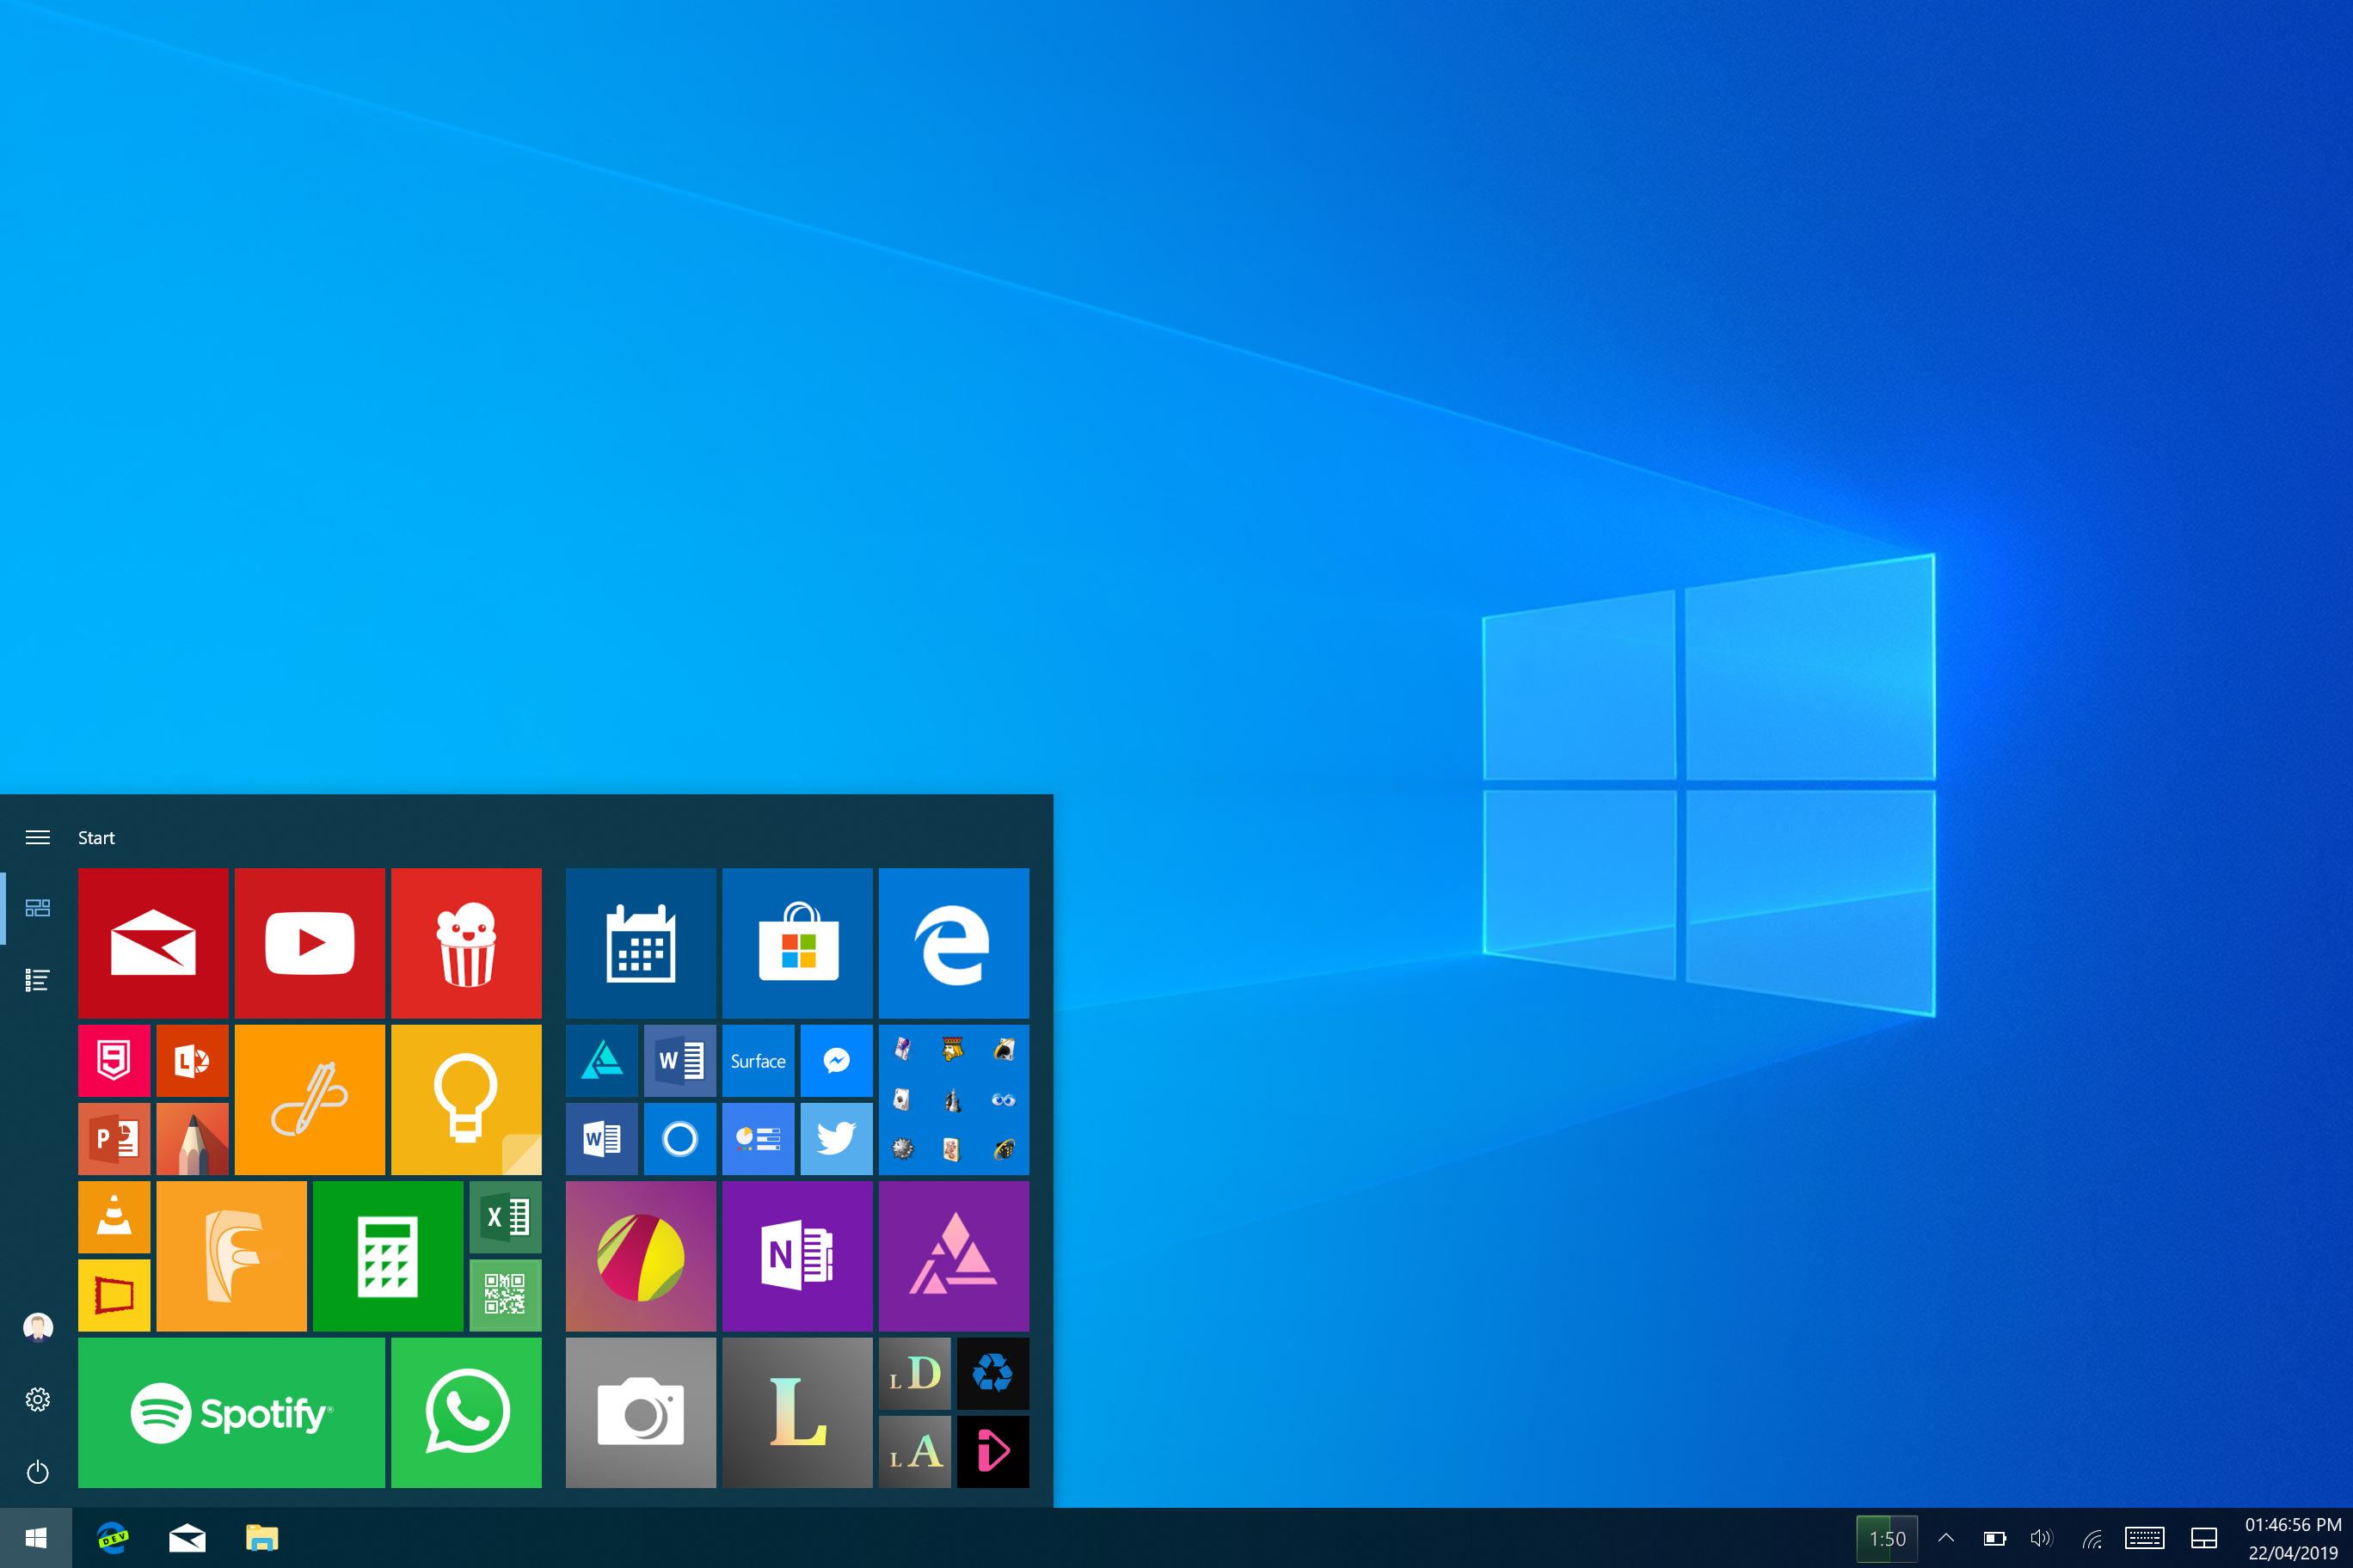
Task: Open the Camera tile
Action: (640, 1412)
